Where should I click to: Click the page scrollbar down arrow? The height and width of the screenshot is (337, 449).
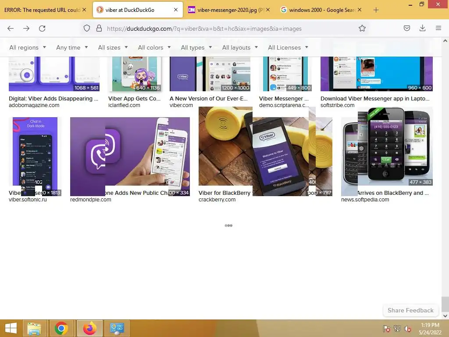tap(445, 316)
